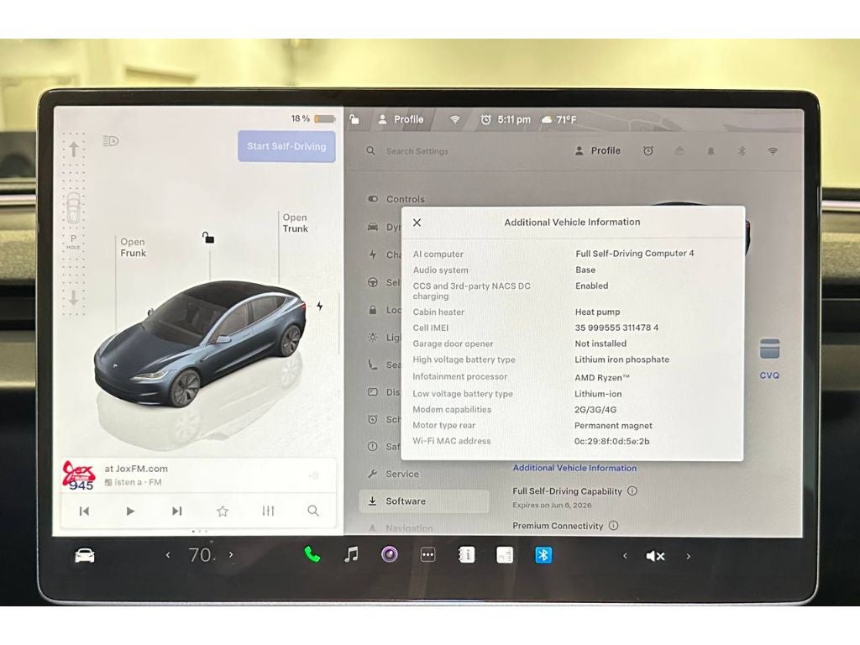Select the Software menu item
The width and height of the screenshot is (860, 645).
click(x=424, y=501)
